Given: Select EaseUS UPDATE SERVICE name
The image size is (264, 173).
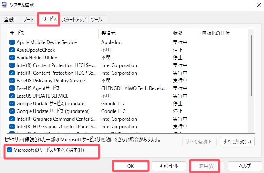Looking at the screenshot, I should click(x=42, y=96).
